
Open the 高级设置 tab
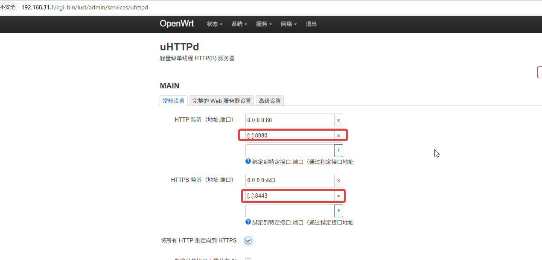(270, 101)
